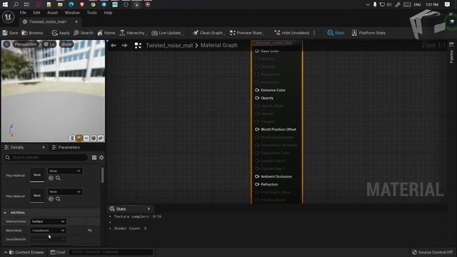Click the Twisted_noise_mat breadcrumb

169,46
